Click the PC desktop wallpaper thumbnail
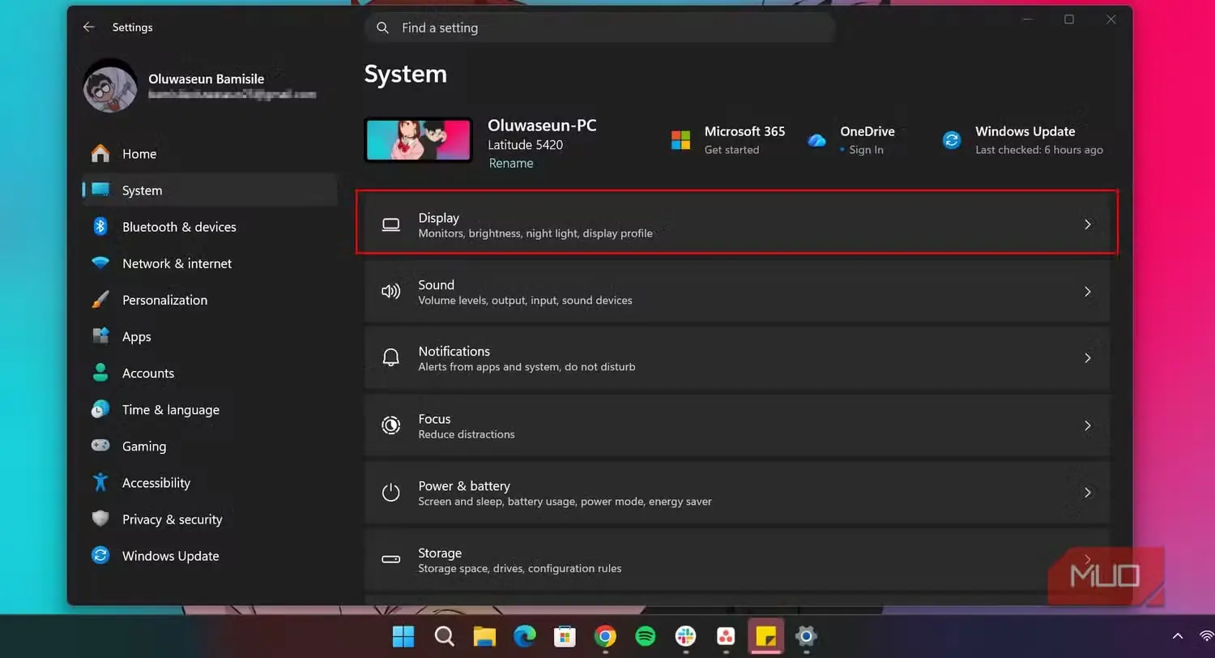1215x658 pixels. [x=418, y=140]
